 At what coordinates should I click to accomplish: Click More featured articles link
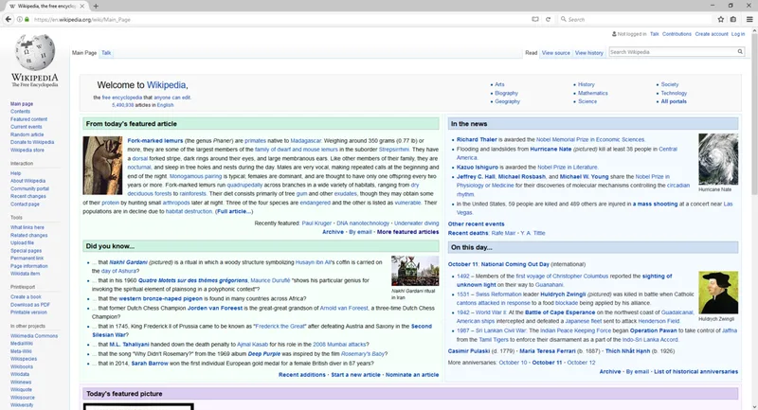tap(407, 232)
